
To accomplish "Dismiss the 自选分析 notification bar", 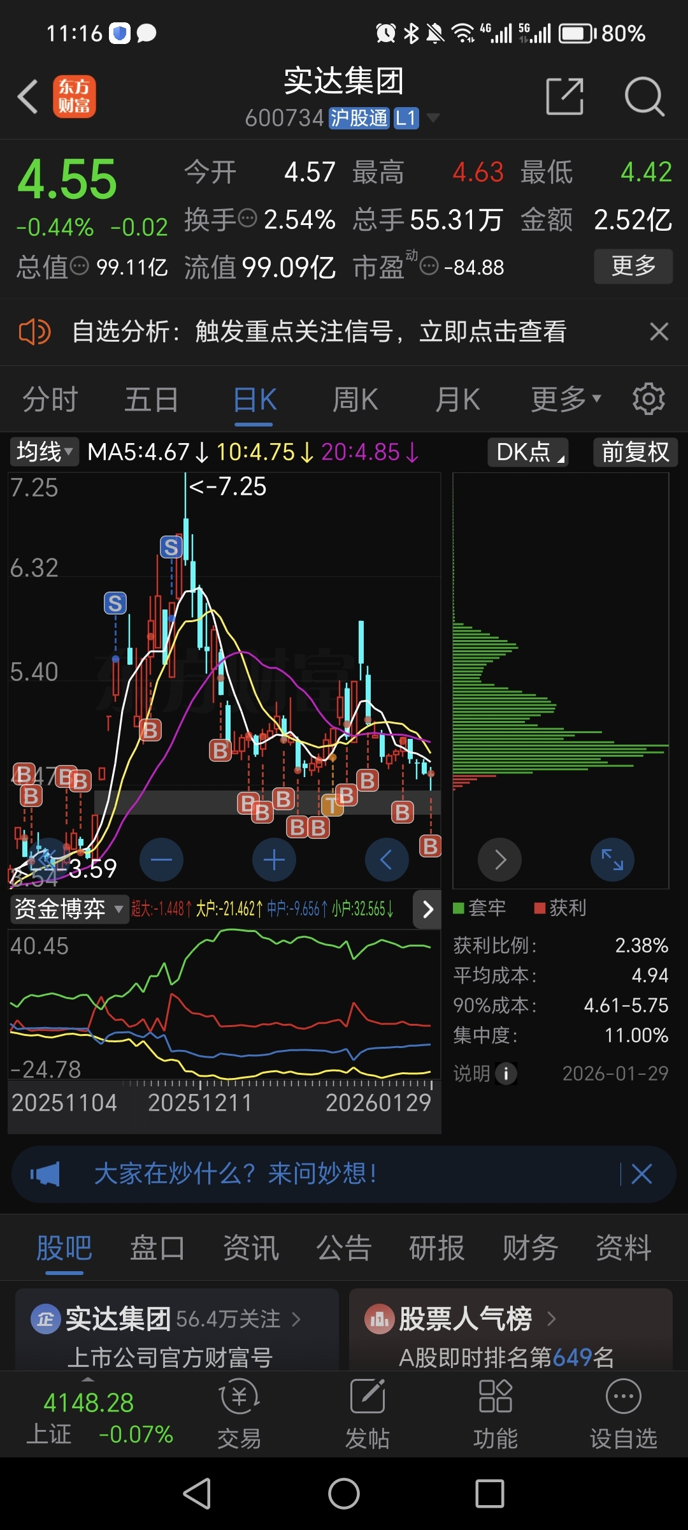I will [x=659, y=331].
